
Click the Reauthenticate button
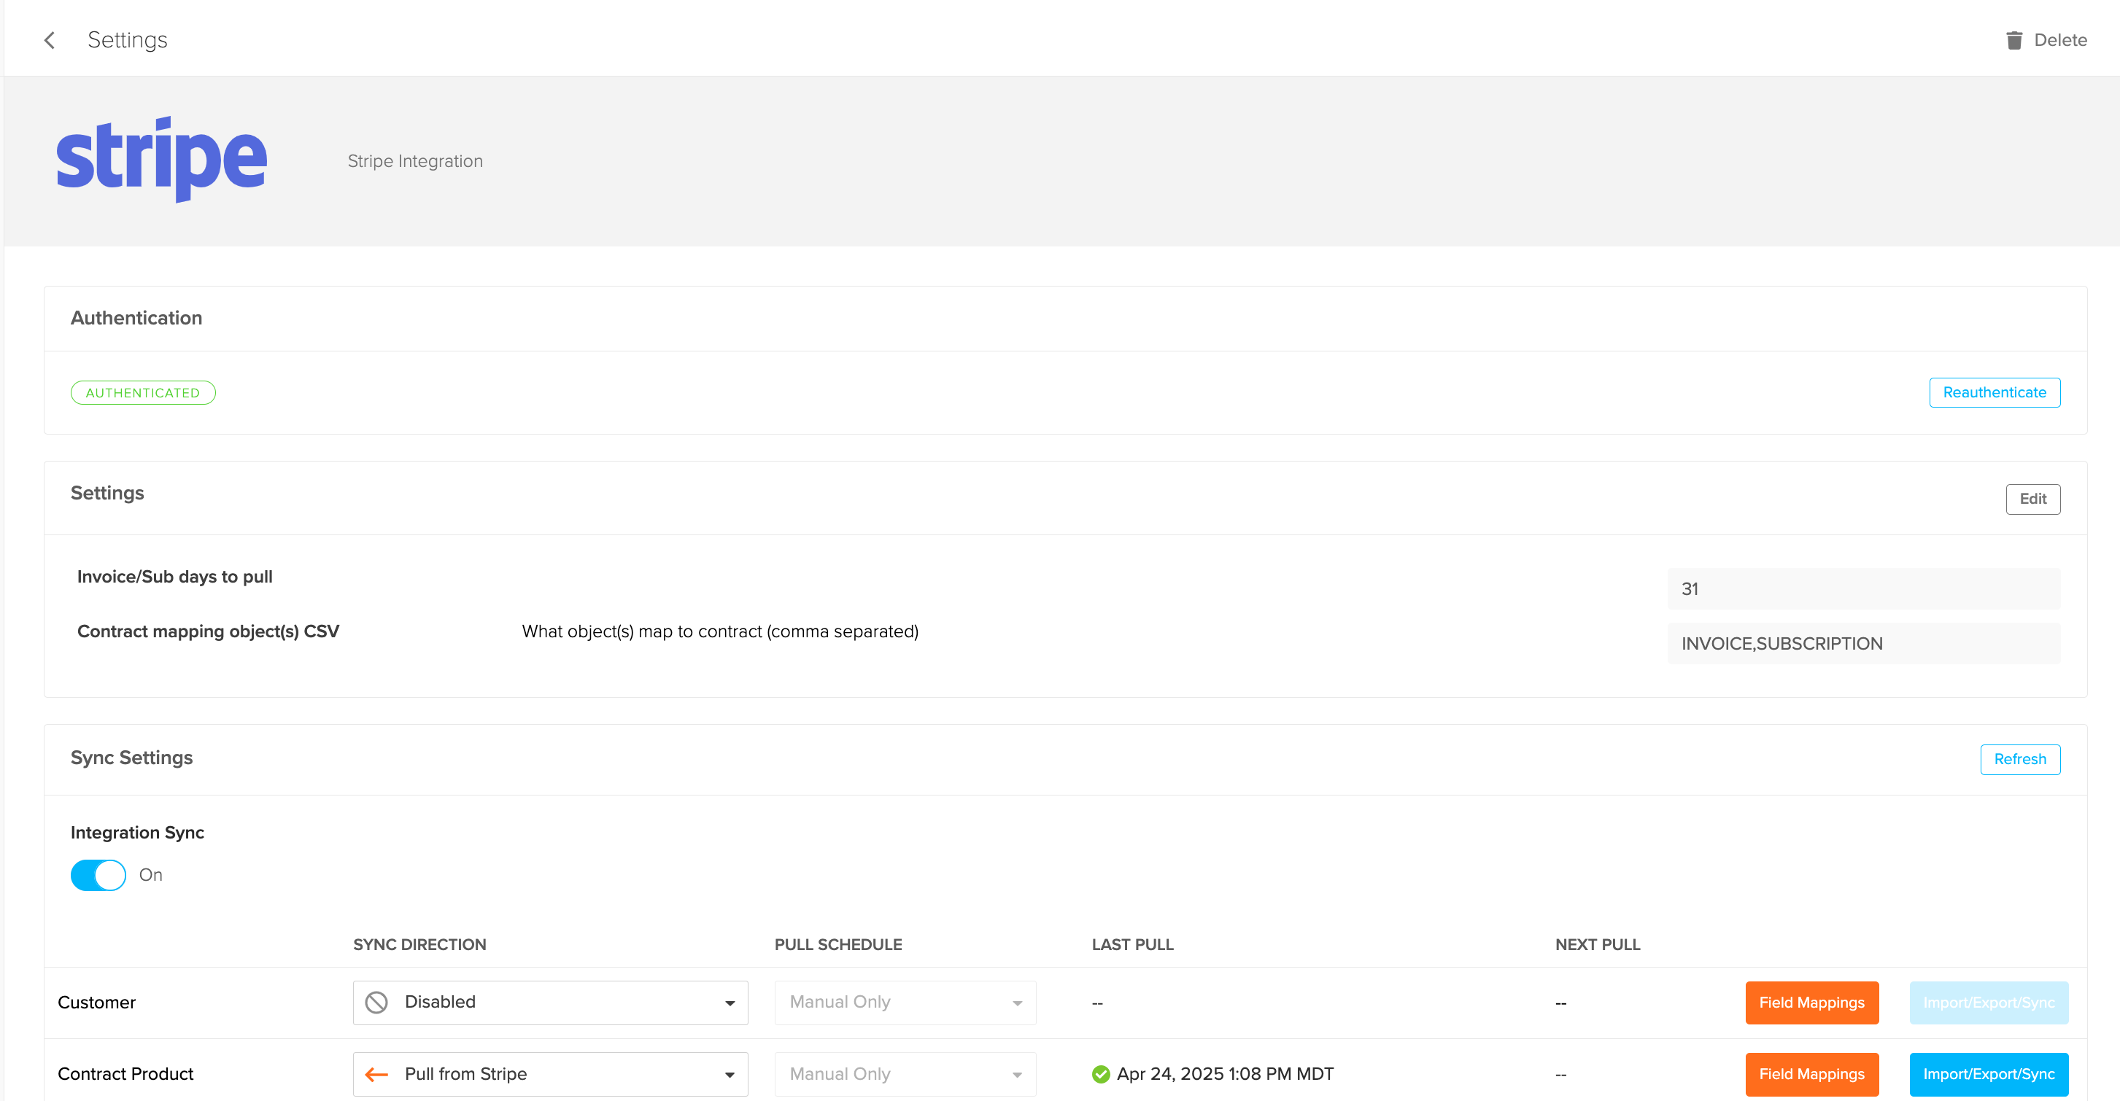click(1994, 392)
